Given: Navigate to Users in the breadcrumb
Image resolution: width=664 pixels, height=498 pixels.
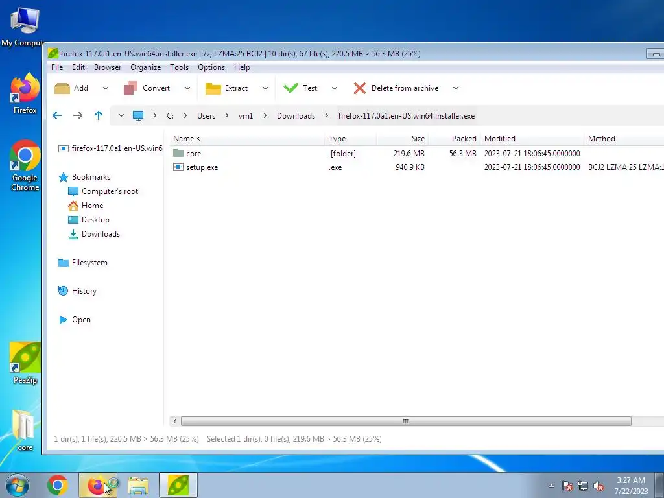Looking at the screenshot, I should [x=206, y=115].
